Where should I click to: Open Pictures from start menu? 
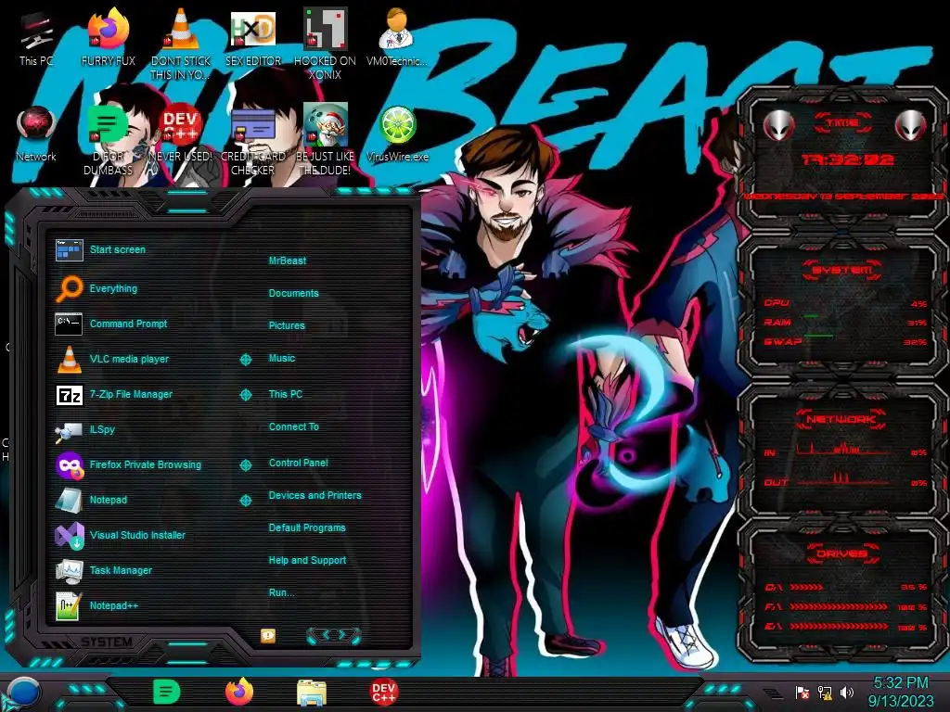point(287,325)
